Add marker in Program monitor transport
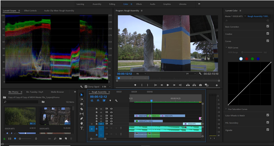 pos(135,85)
